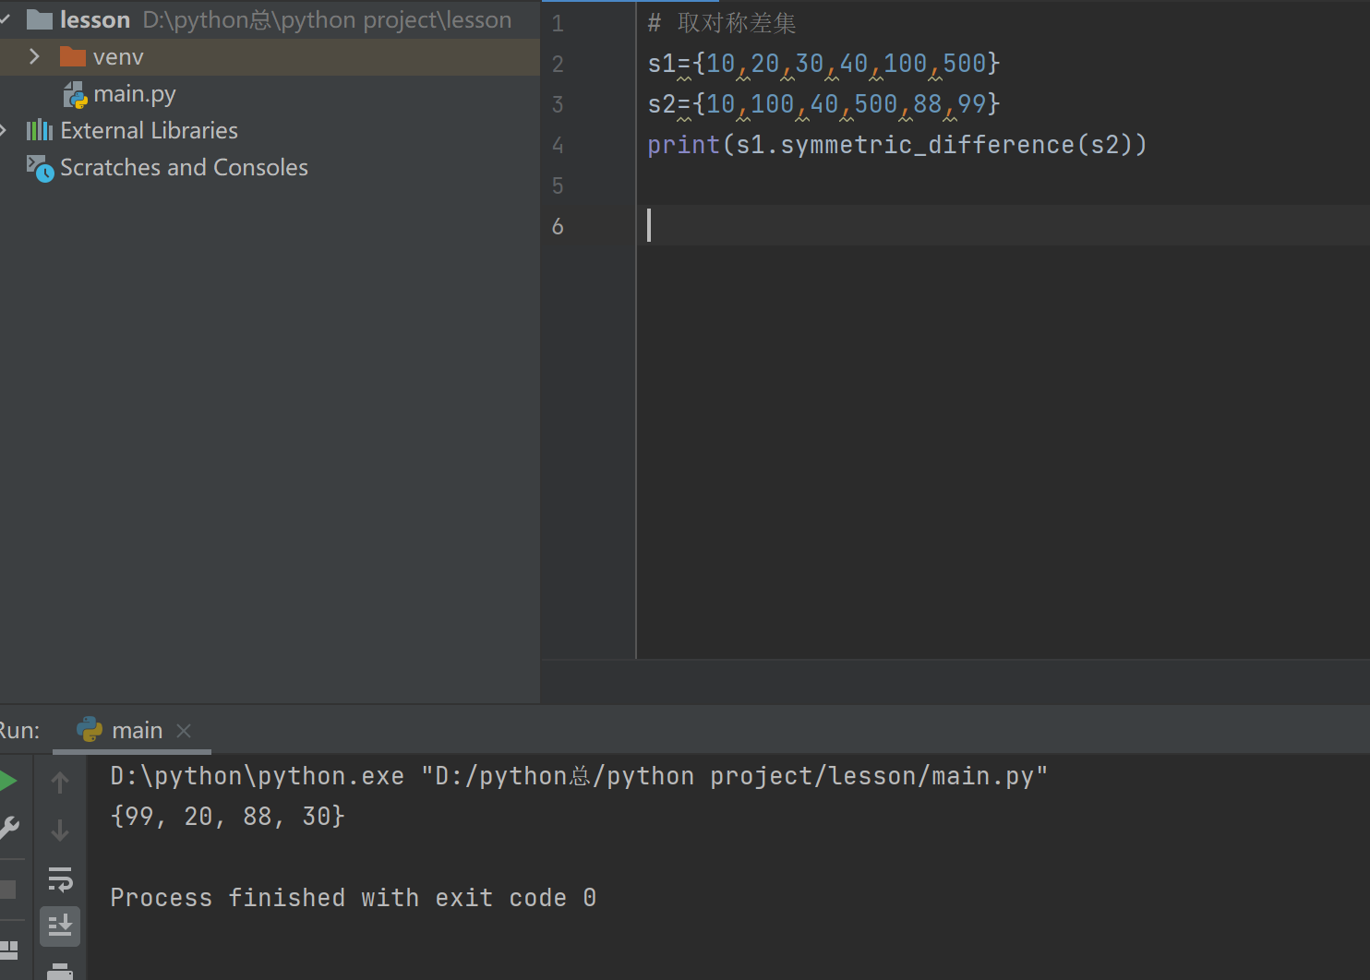Open run settings wrench icon

8,828
